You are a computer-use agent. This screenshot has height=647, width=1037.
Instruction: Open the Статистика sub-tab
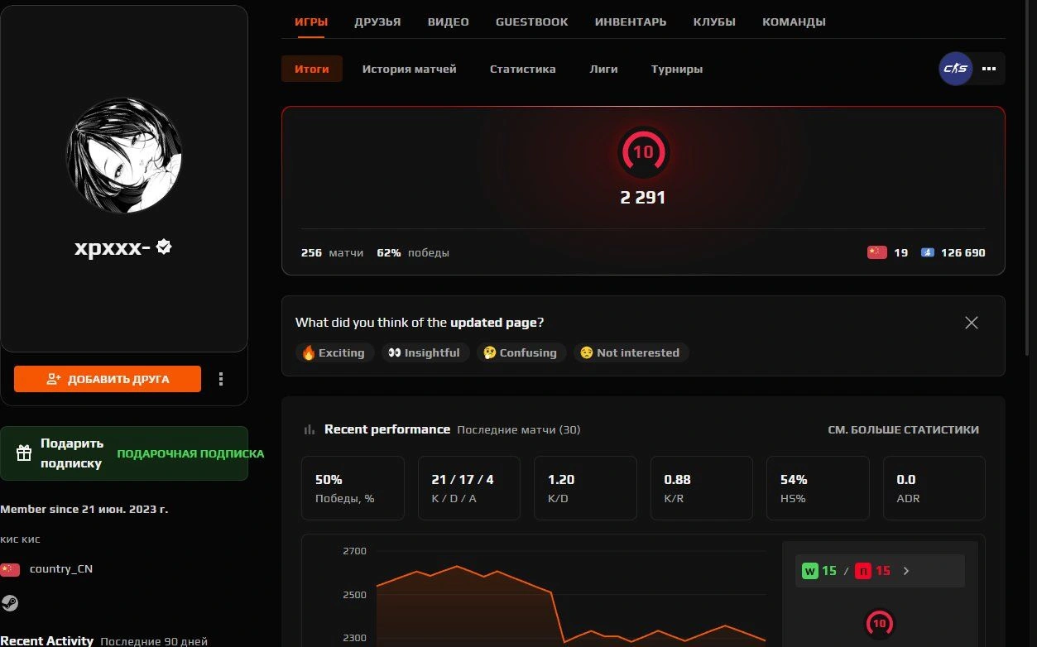coord(522,69)
